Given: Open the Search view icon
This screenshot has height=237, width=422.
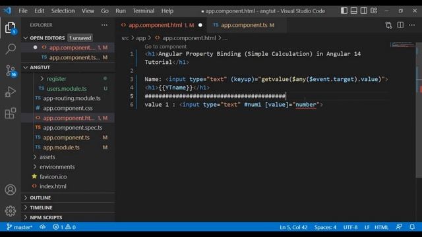Looking at the screenshot, I should [11, 49].
